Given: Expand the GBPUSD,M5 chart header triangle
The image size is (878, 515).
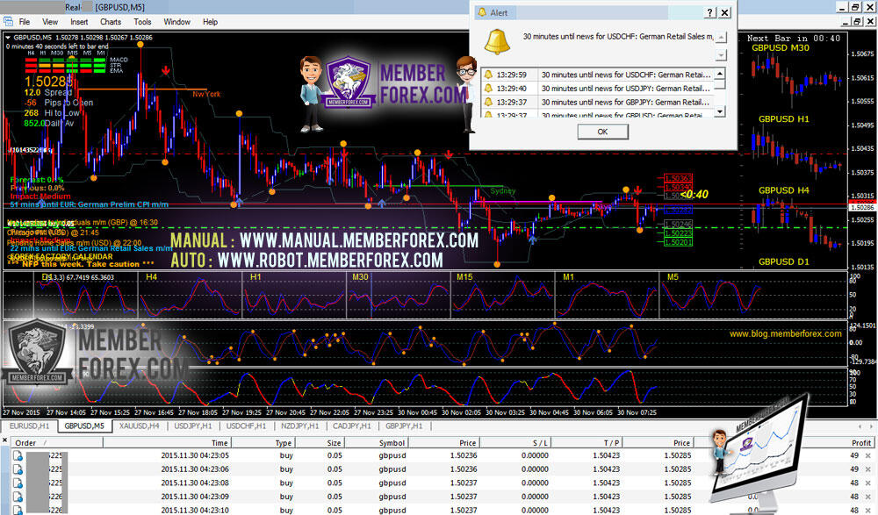Looking at the screenshot, I should [x=8, y=38].
